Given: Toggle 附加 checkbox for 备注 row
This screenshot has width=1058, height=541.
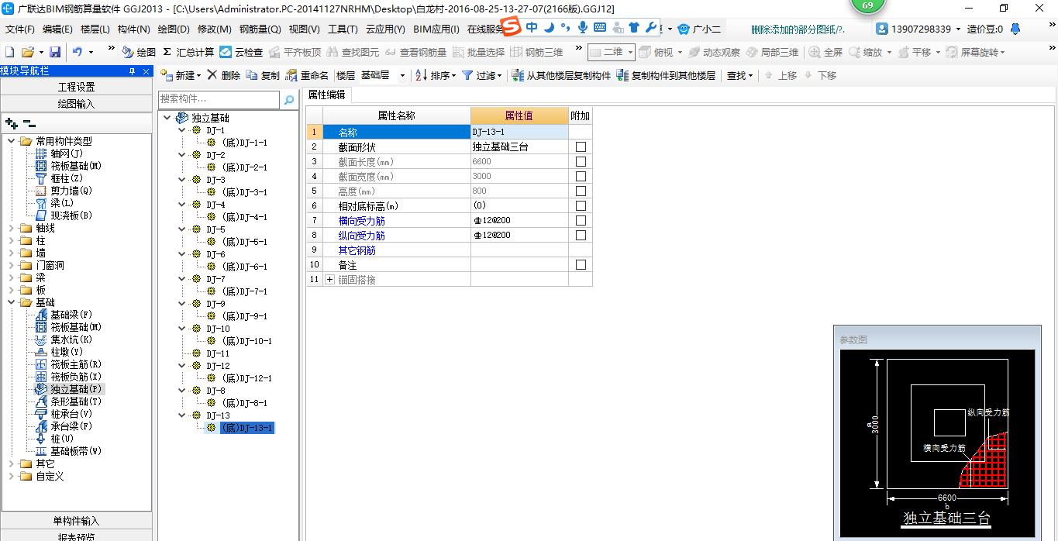Looking at the screenshot, I should coord(581,264).
